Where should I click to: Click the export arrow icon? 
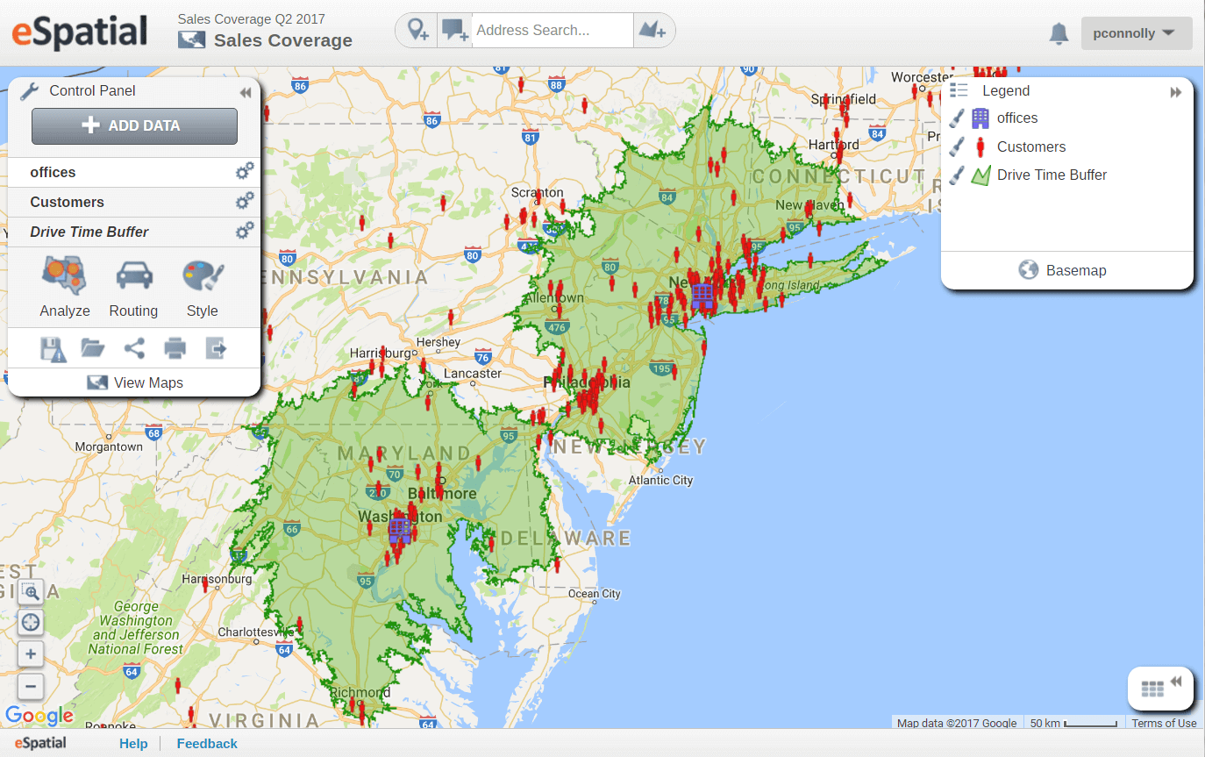pos(216,348)
